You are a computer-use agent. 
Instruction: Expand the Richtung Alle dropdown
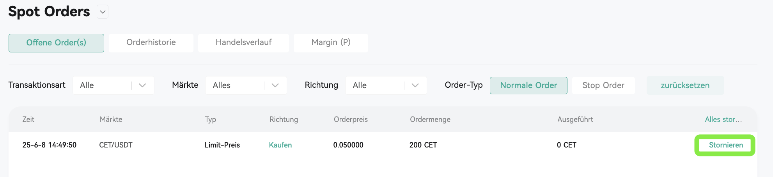(386, 85)
